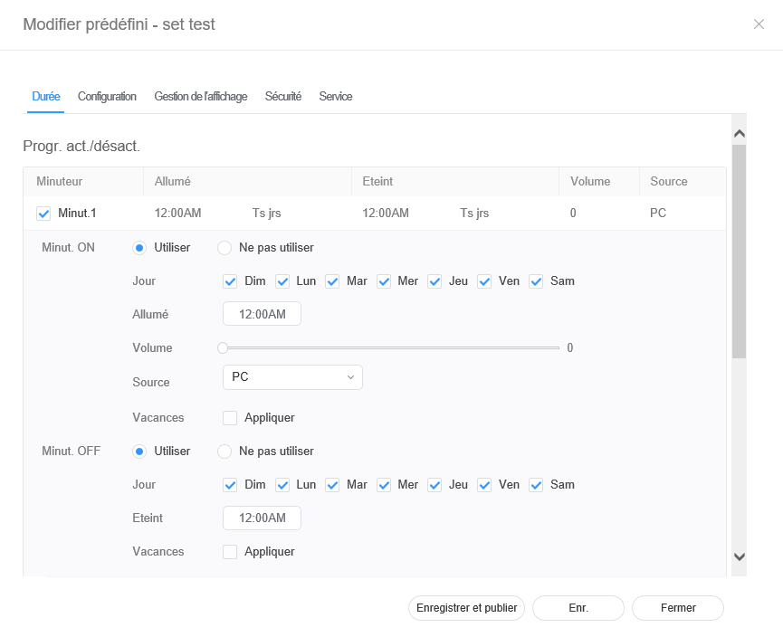Click the Enregistrer et publier button
783x637 pixels.
point(466,608)
